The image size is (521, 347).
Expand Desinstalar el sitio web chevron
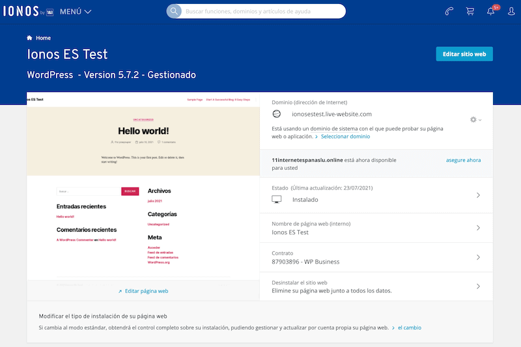coord(478,286)
